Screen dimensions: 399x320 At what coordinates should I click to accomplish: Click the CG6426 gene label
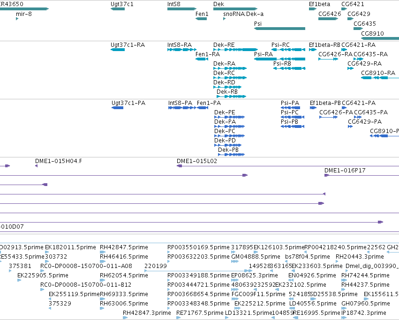click(x=330, y=14)
